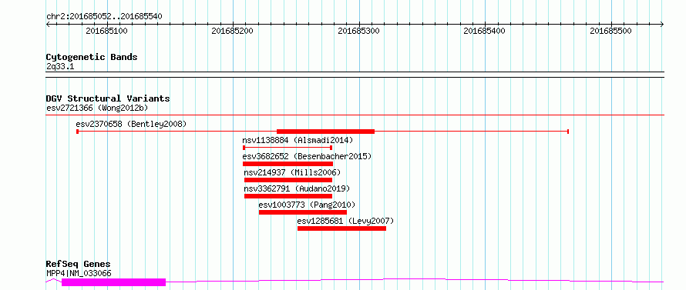Click the RefSeq Genes track title
Viewport: 686px width, 290px height.
click(79, 265)
